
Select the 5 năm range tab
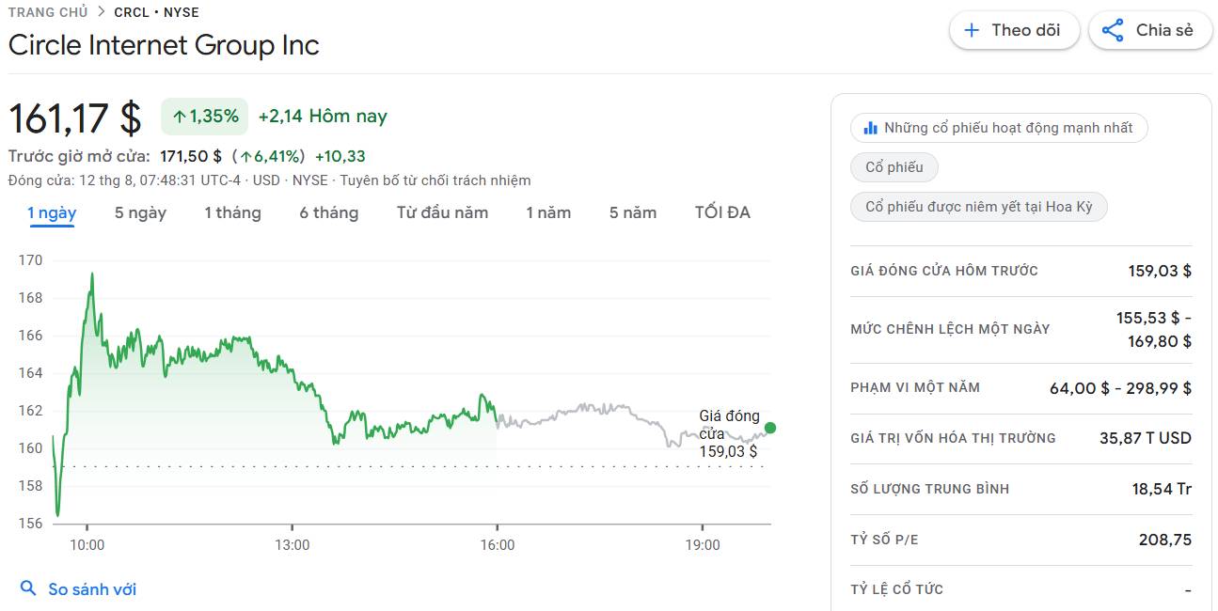point(633,212)
